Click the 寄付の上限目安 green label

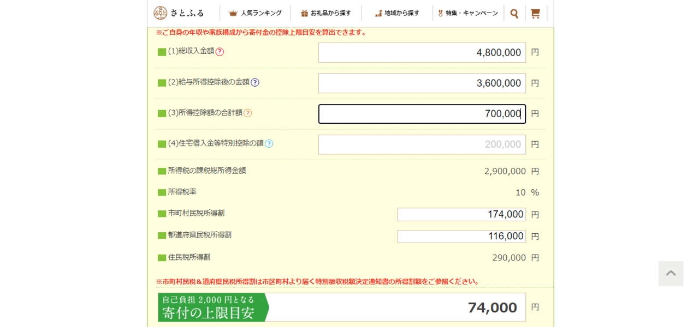pos(214,307)
